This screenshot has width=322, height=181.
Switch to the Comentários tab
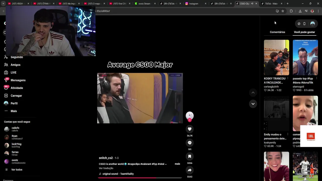coord(277,32)
